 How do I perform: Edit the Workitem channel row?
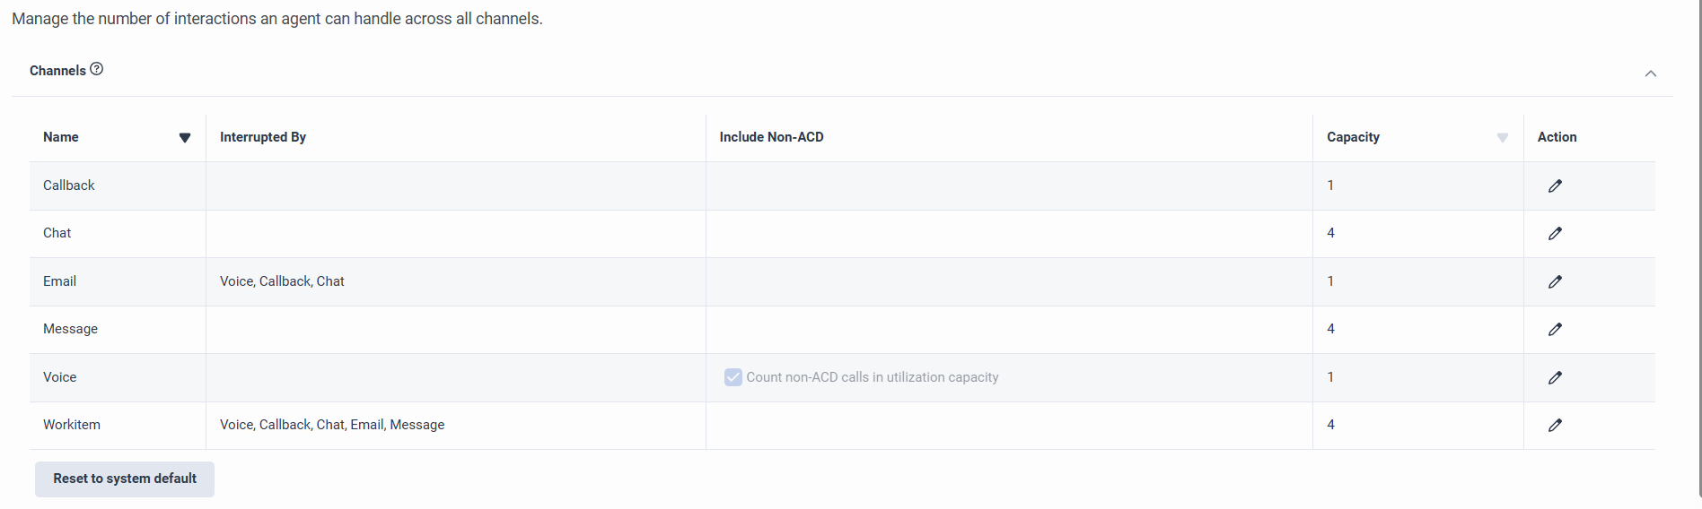[x=1555, y=425]
